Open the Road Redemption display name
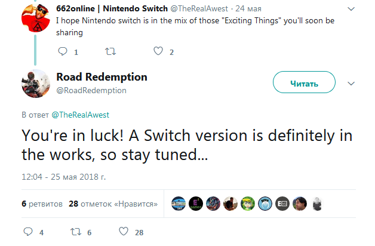The image size is (375, 246). (102, 77)
